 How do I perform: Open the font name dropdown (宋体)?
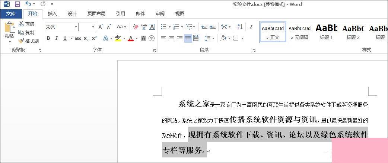pyautogui.click(x=76, y=27)
